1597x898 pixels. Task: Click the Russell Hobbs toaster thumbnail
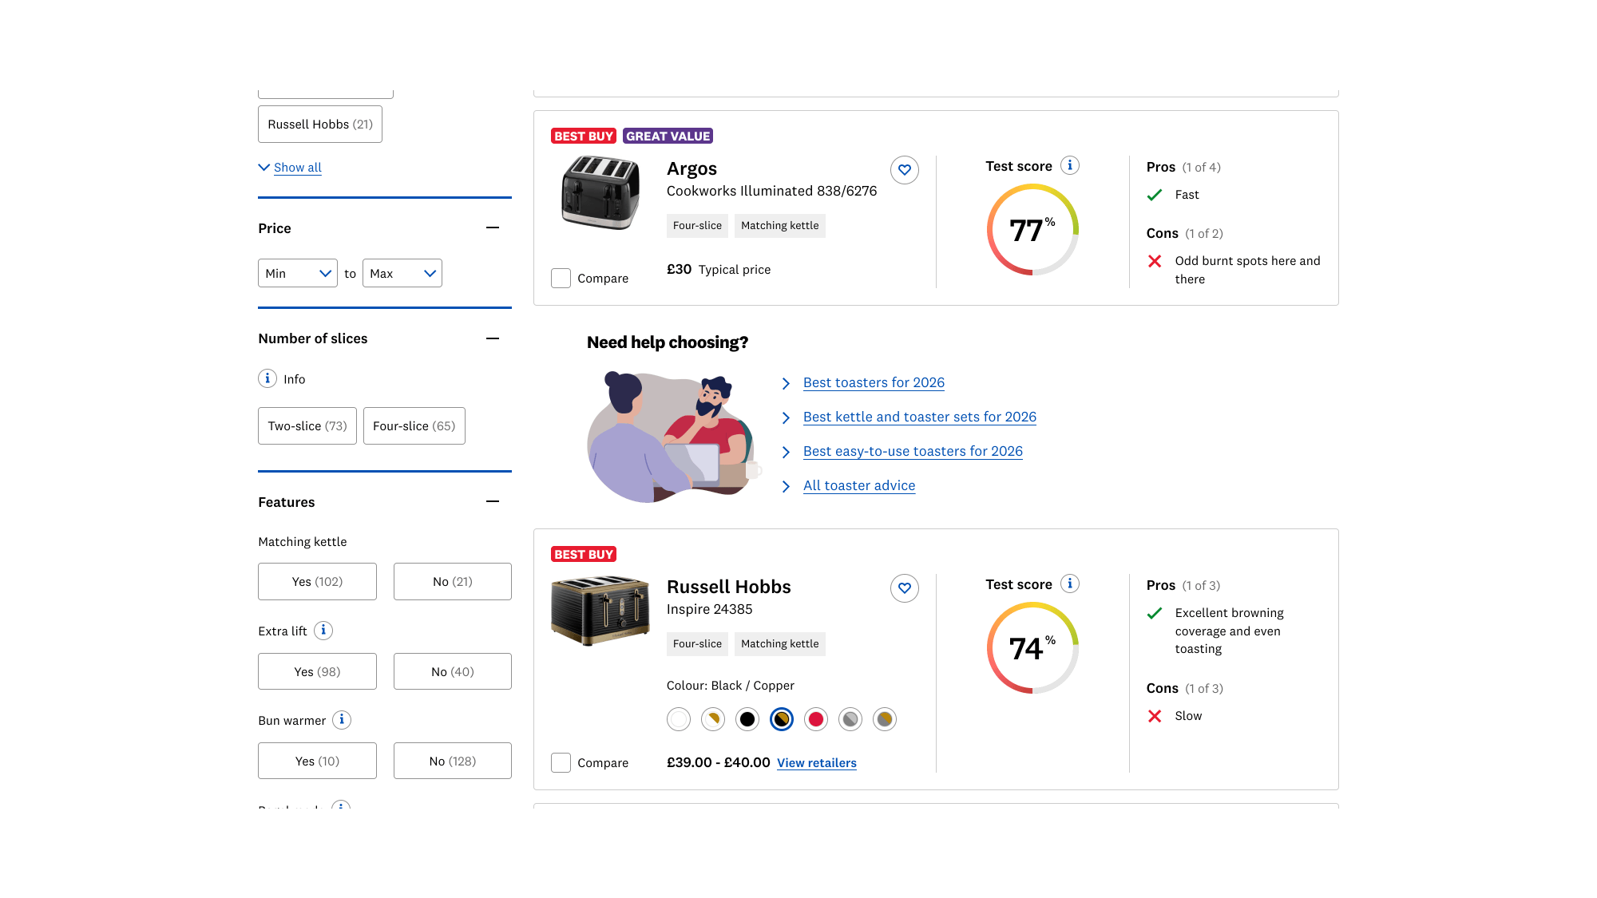600,609
